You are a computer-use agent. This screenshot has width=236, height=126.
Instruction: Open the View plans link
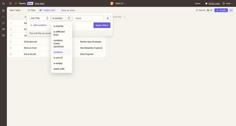point(40,3)
